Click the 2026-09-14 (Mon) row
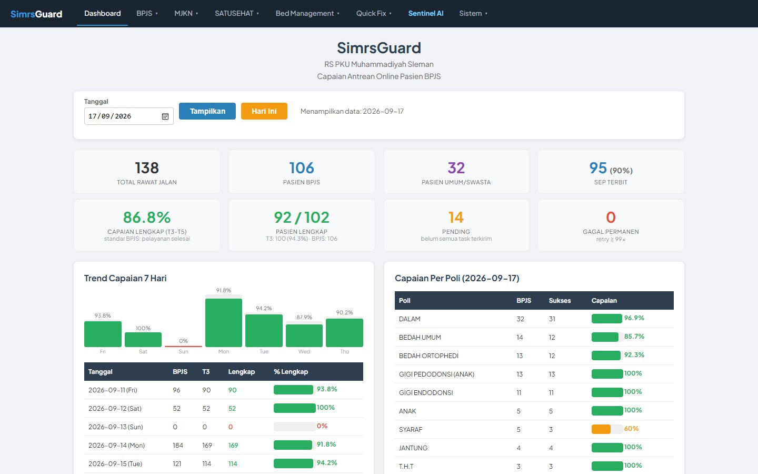Viewport: 758px width, 474px height. (x=224, y=445)
